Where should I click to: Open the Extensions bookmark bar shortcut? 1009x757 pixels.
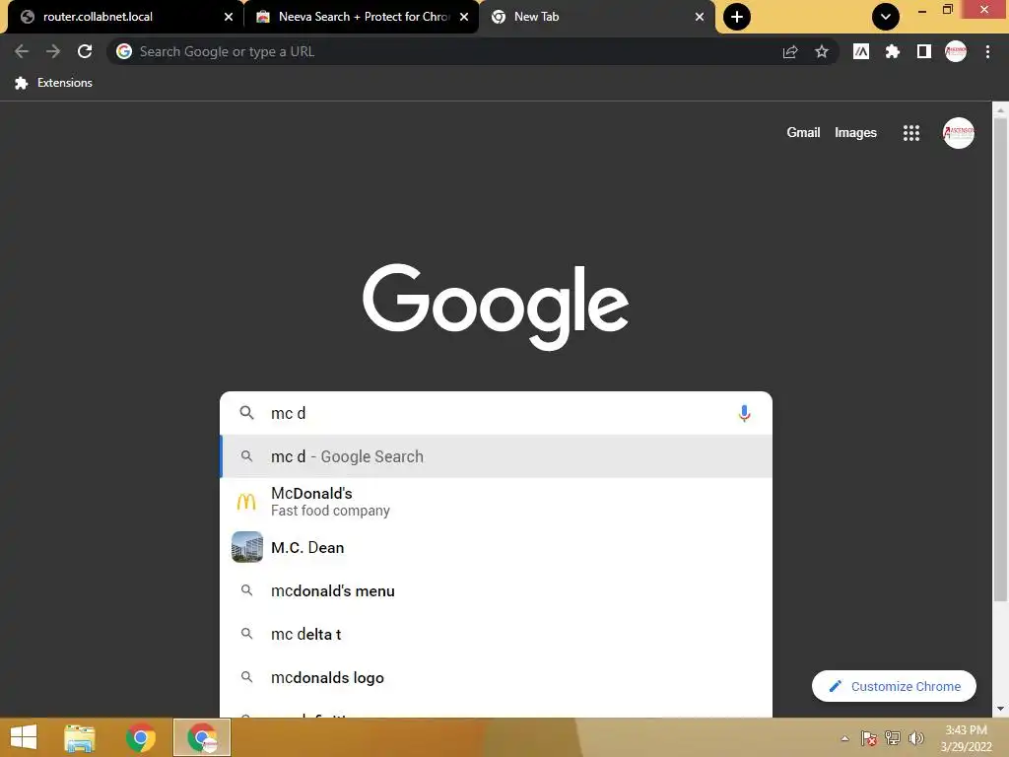pyautogui.click(x=53, y=83)
